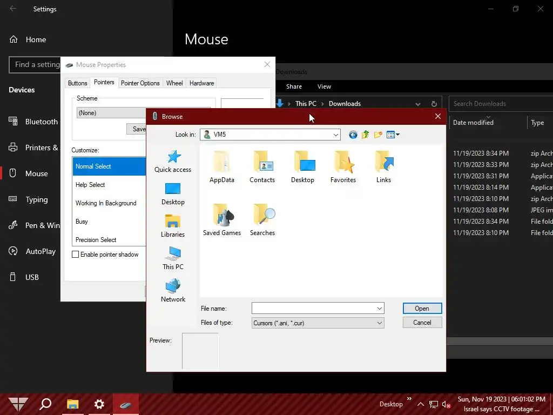This screenshot has height=415, width=553.
Task: Expand the Look in VM5 dropdown
Action: (x=336, y=135)
